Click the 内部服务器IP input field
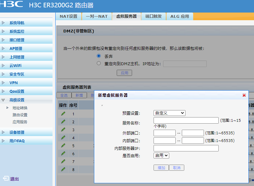The width and height of the screenshot is (254, 186). 186,148
